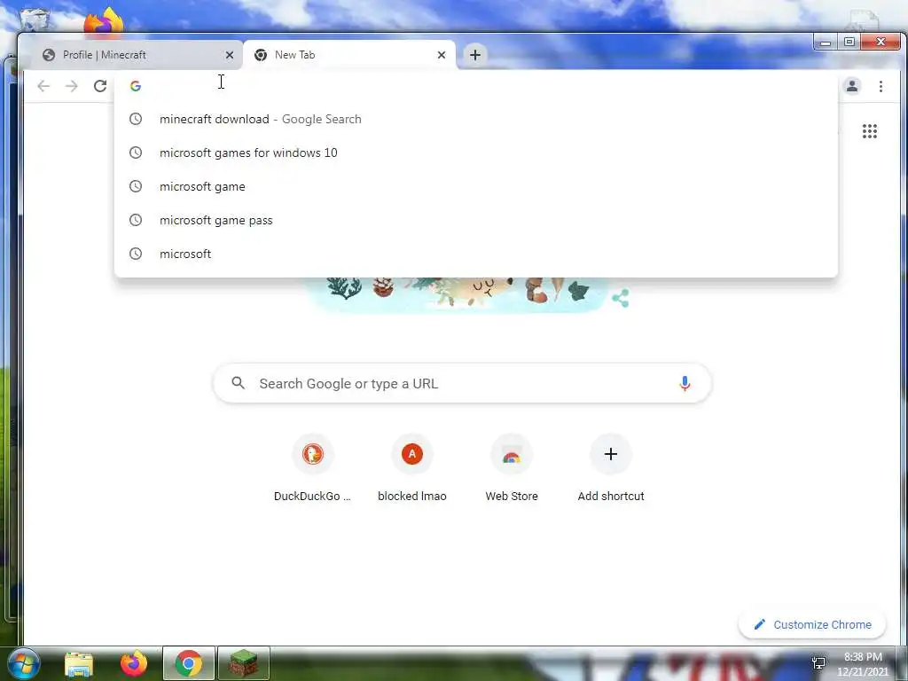908x681 pixels.
Task: Open the Windows Start menu
Action: (23, 663)
